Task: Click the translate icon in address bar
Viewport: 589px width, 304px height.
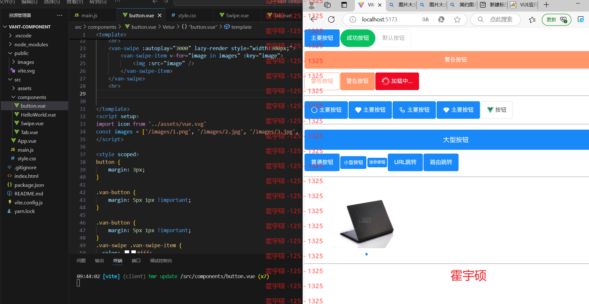Action: [x=425, y=19]
